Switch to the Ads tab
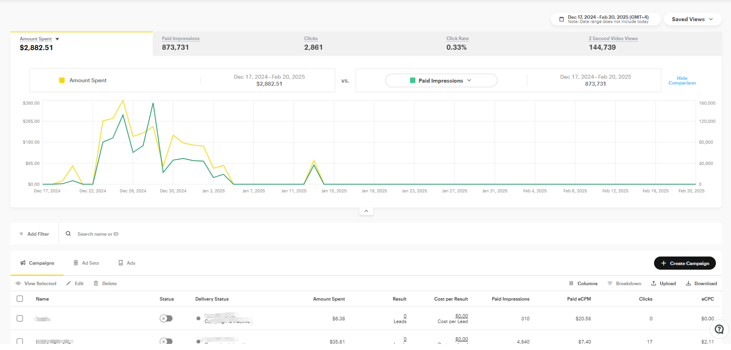Image resolution: width=731 pixels, height=350 pixels. (127, 263)
